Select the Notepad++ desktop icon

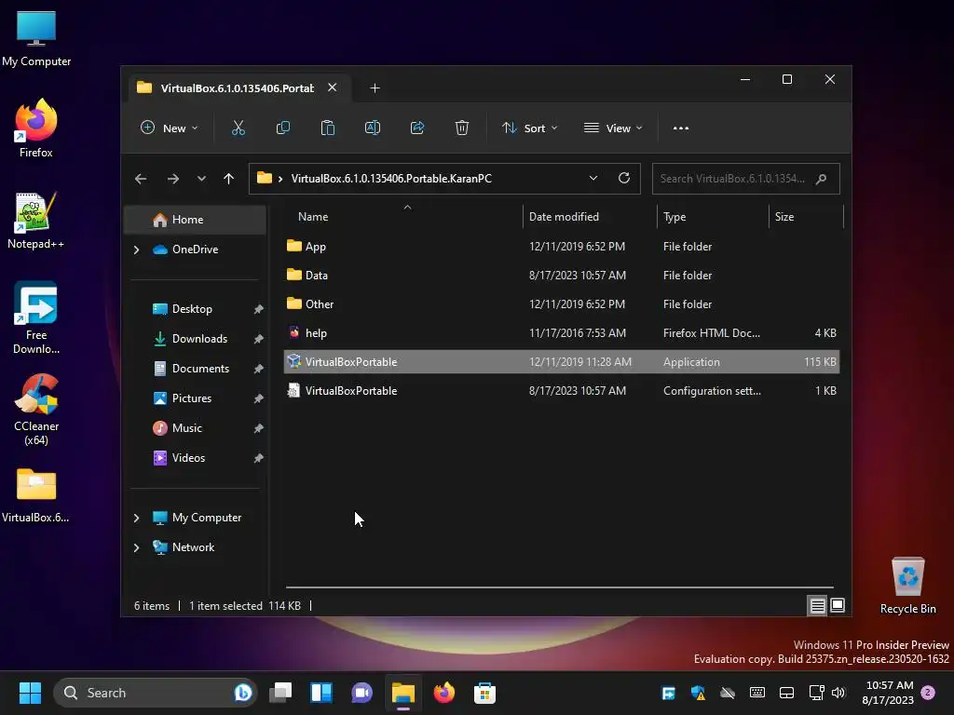36,220
